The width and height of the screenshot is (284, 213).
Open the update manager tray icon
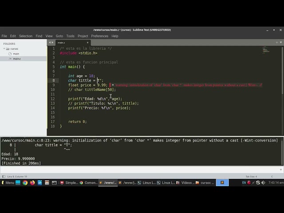tap(258, 182)
